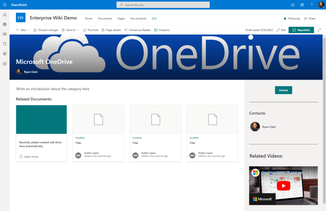Open Ryan Clark contact card
The image size is (326, 211).
[269, 127]
